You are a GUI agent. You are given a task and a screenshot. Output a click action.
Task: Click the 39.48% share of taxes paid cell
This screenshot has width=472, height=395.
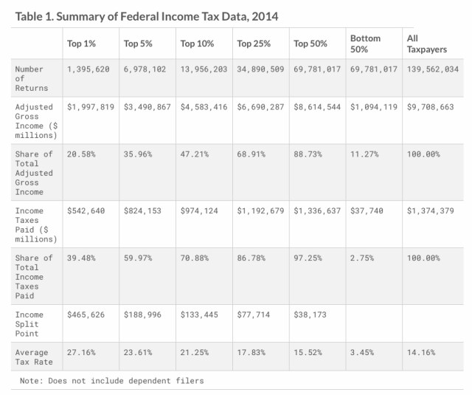click(x=82, y=258)
